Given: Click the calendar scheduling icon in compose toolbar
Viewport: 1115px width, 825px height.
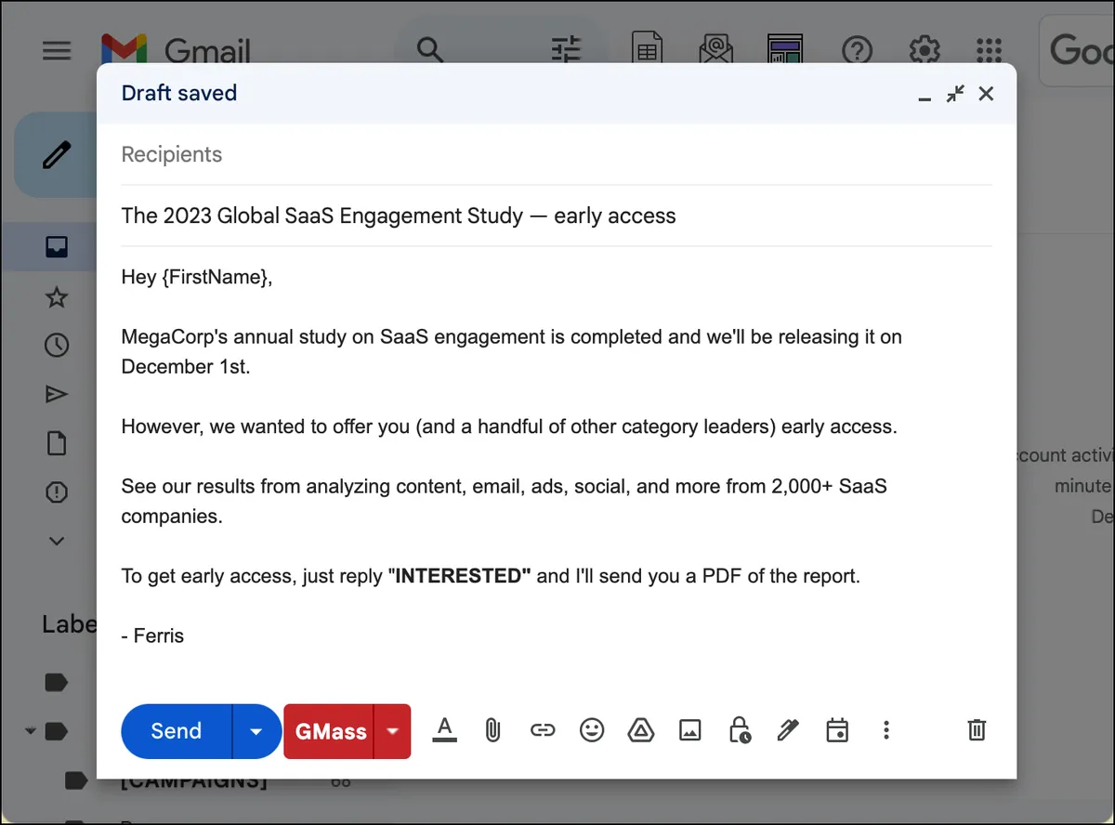Looking at the screenshot, I should click(837, 730).
